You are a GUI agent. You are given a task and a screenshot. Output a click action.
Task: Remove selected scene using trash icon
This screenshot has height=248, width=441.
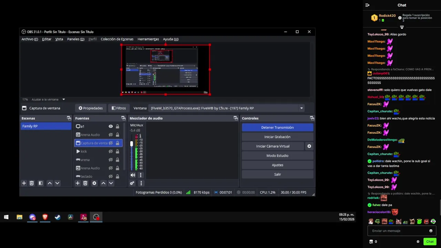pyautogui.click(x=31, y=183)
